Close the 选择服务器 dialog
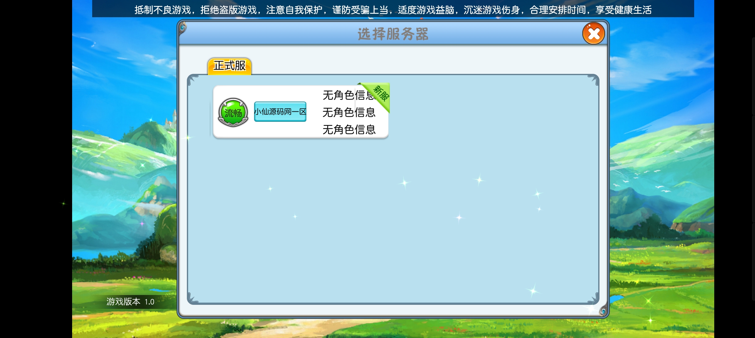The height and width of the screenshot is (338, 755). pyautogui.click(x=594, y=33)
